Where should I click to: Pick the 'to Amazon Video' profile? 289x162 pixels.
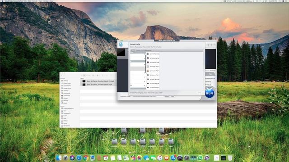153,62
